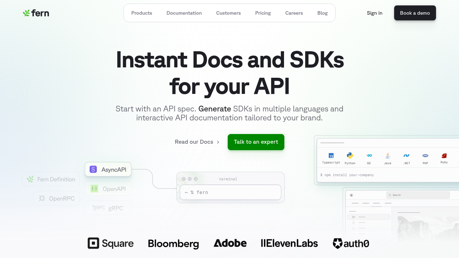The image size is (459, 258).
Task: Click the Fern Definition leaf icon
Action: coord(30,179)
